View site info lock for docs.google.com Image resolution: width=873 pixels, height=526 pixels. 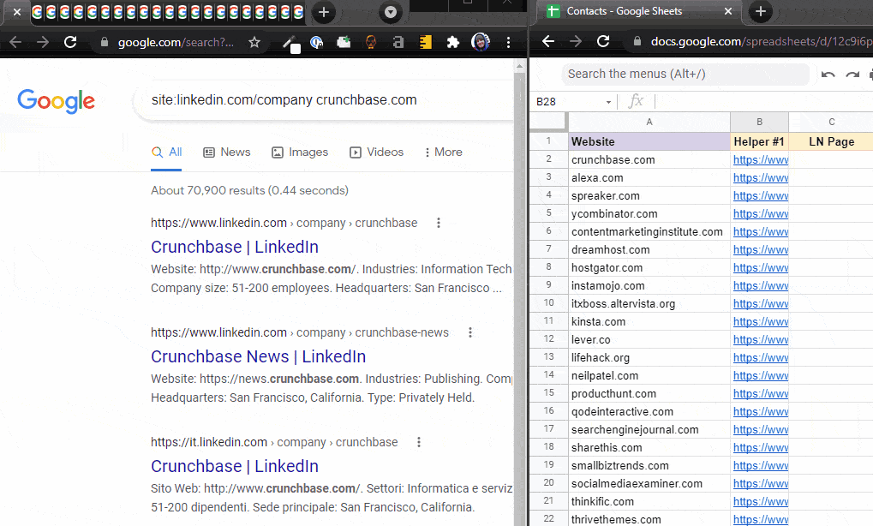coord(637,41)
